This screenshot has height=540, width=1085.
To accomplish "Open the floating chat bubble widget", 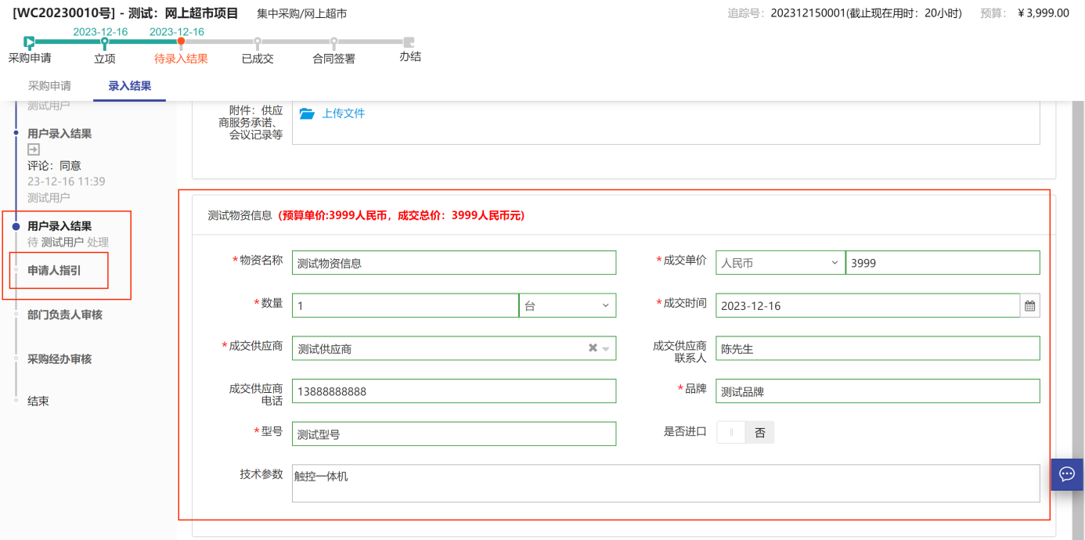I will coord(1066,474).
